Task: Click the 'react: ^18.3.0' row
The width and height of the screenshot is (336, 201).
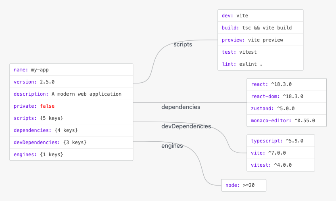Action: click(287, 84)
